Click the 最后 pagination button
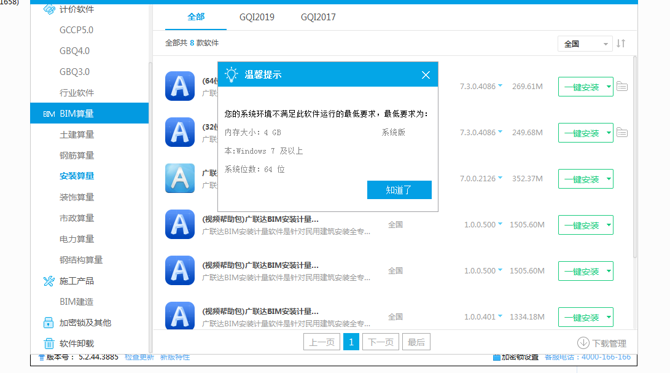This screenshot has width=670, height=373. [416, 342]
